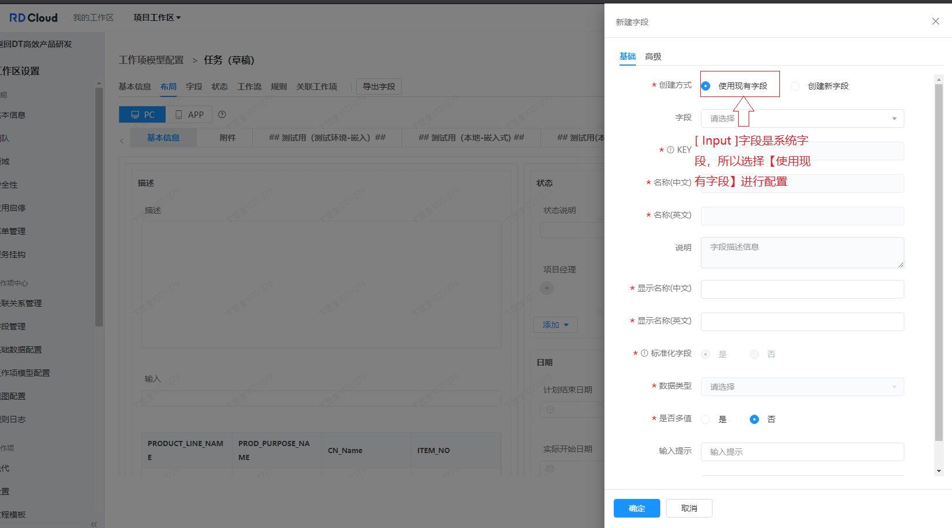Click the panel scrollbar down arrow
The width and height of the screenshot is (952, 528).
coord(939,471)
